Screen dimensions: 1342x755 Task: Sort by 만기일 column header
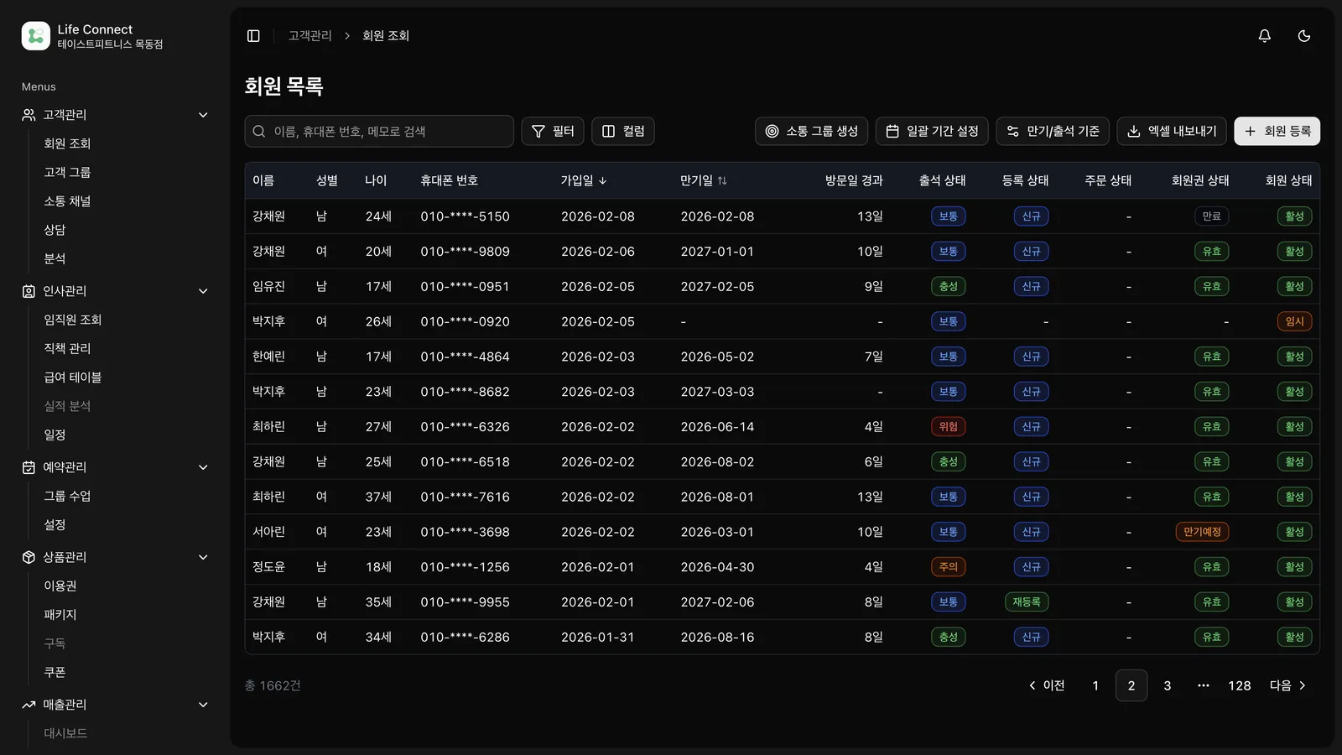pyautogui.click(x=703, y=180)
